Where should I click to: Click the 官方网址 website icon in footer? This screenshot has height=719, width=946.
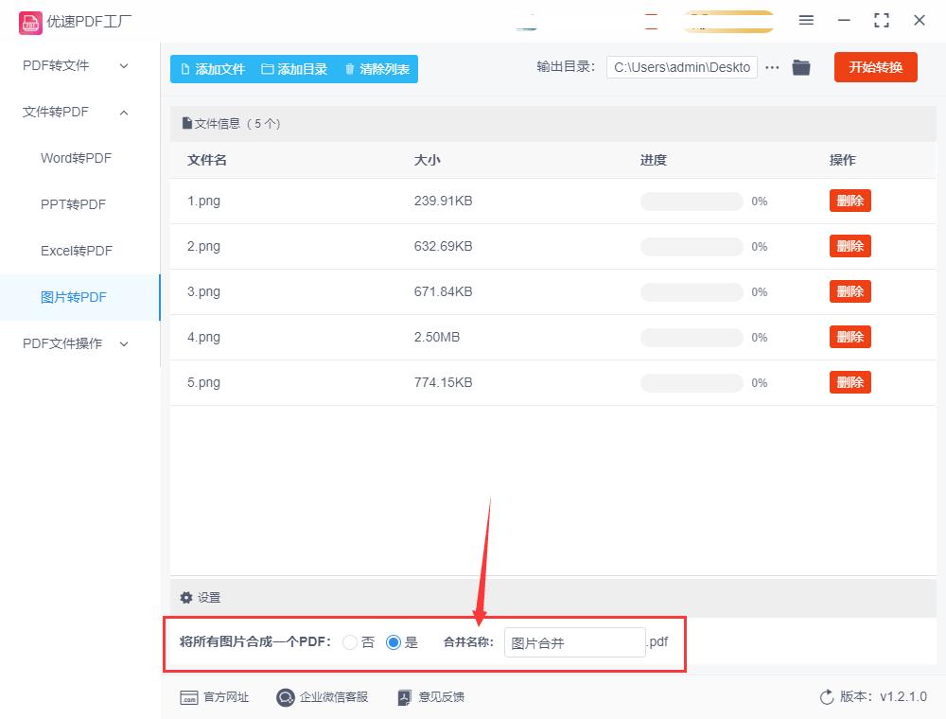(190, 697)
